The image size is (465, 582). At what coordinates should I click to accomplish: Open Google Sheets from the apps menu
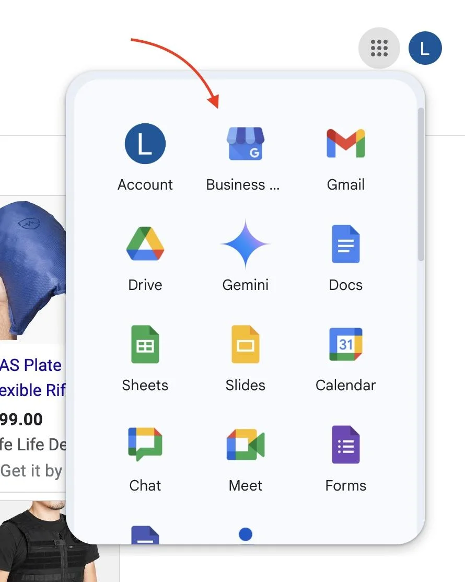click(145, 358)
